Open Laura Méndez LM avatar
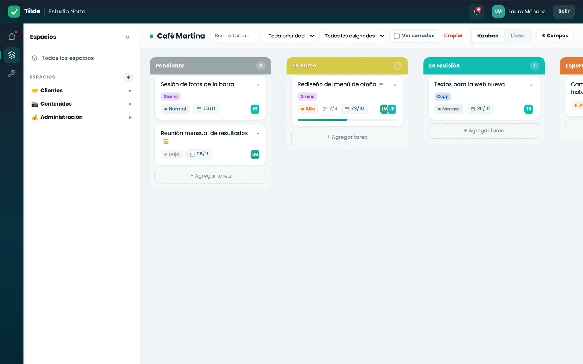The image size is (583, 364). pos(498,12)
